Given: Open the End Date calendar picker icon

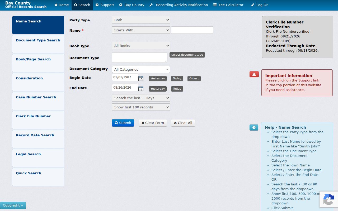Looking at the screenshot, I should pos(141,89).
